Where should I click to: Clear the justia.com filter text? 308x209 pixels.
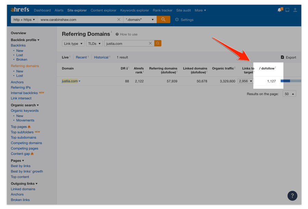150,43
